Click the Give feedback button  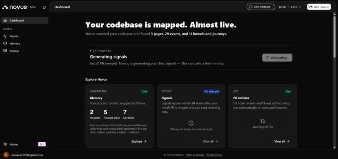click(x=260, y=7)
